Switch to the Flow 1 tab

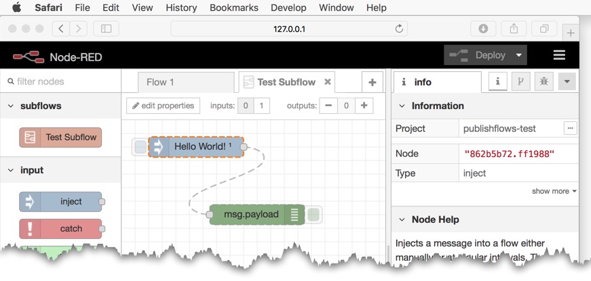186,82
